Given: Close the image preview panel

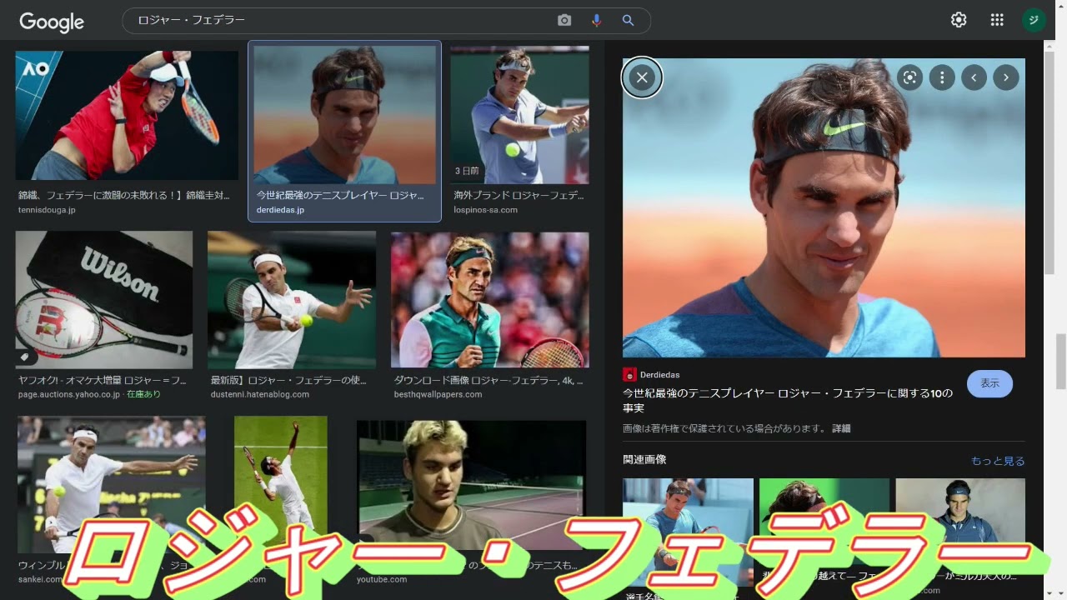Looking at the screenshot, I should [x=642, y=77].
